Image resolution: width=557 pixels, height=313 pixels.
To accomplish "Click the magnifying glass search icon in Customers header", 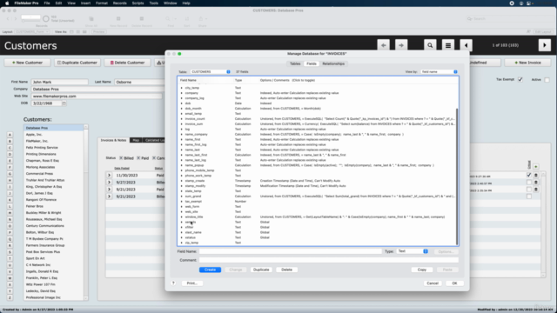I will (430, 45).
